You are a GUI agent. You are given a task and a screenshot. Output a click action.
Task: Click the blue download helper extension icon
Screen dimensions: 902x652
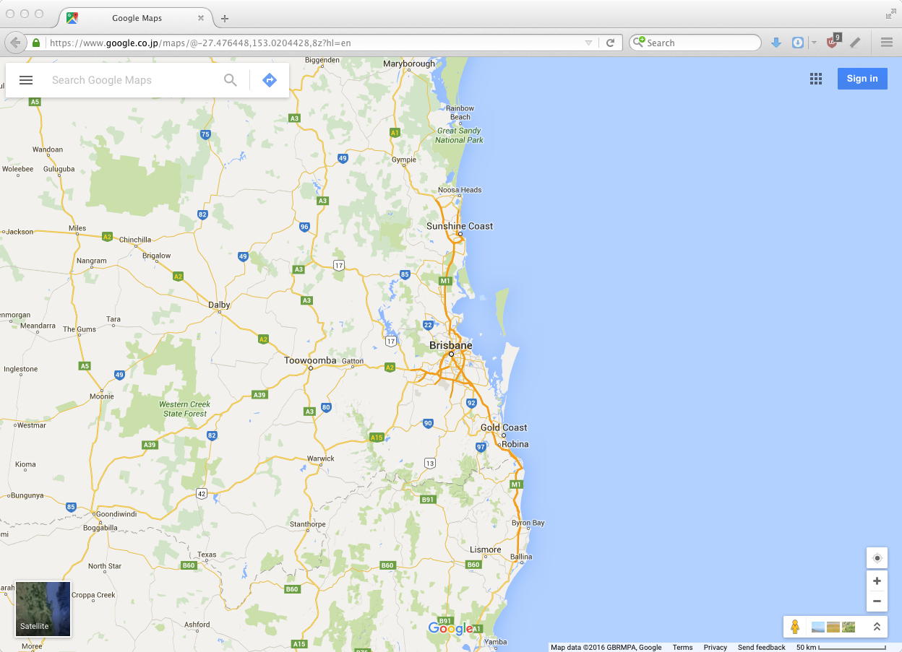pos(798,43)
